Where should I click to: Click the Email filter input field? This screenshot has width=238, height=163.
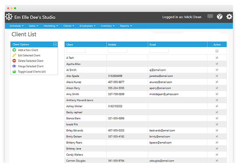pos(159,50)
